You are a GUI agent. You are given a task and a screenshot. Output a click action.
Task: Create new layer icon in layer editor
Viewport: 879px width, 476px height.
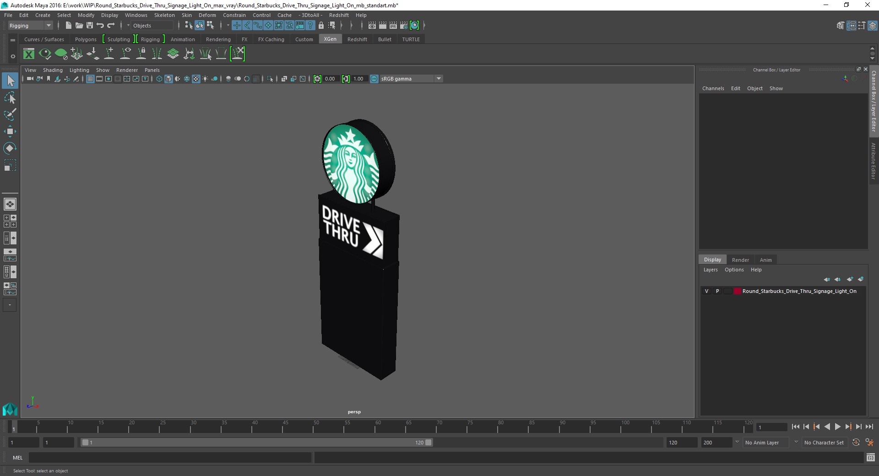click(850, 279)
